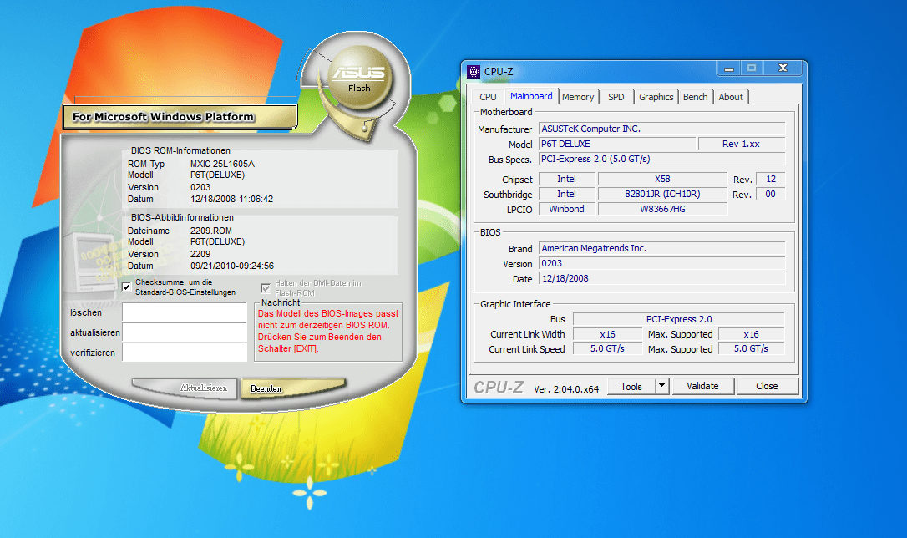Screen dimensions: 907x538
Task: Expand the Tools dropdown arrow
Action: pyautogui.click(x=661, y=387)
